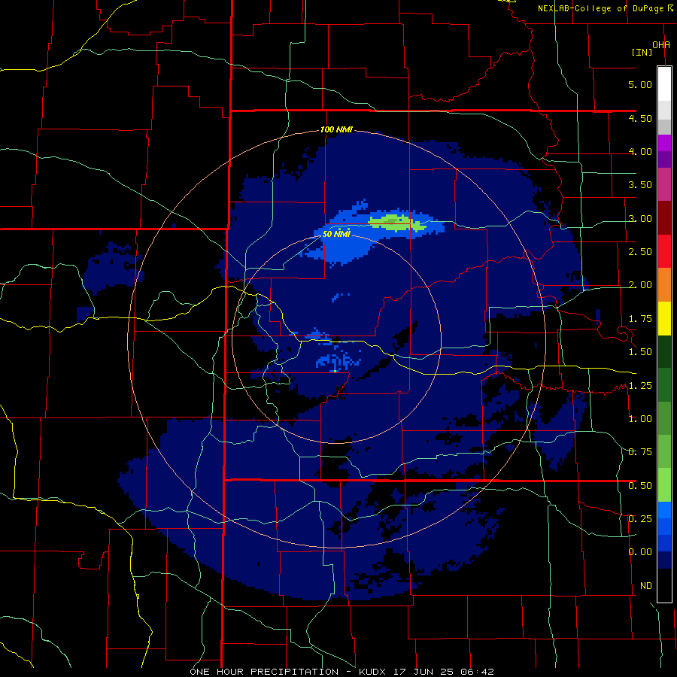Image resolution: width=677 pixels, height=677 pixels.
Task: Select the 1.75 legend value
Action: [x=640, y=319]
